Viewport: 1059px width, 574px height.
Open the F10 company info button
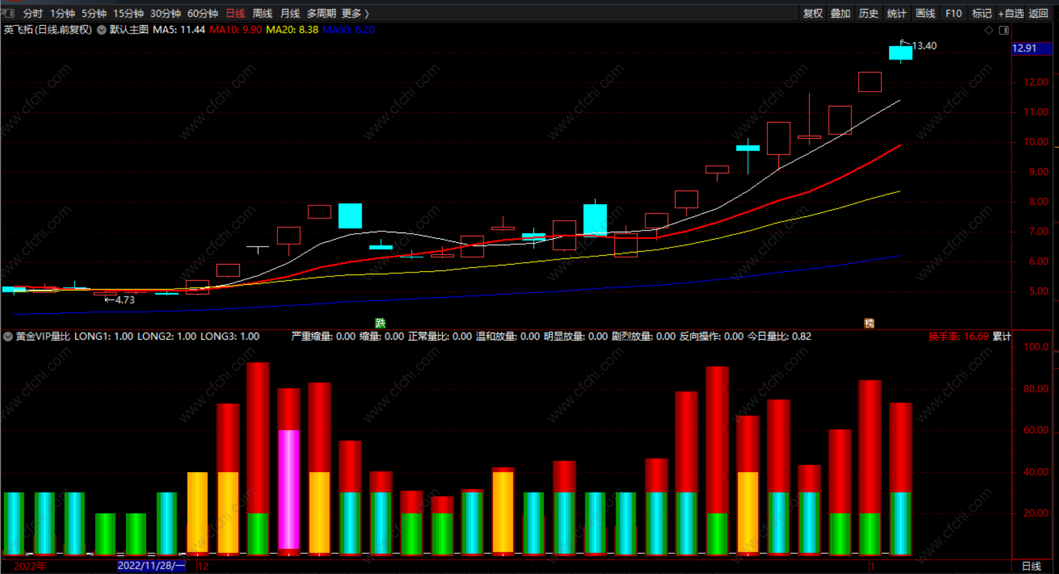click(953, 14)
